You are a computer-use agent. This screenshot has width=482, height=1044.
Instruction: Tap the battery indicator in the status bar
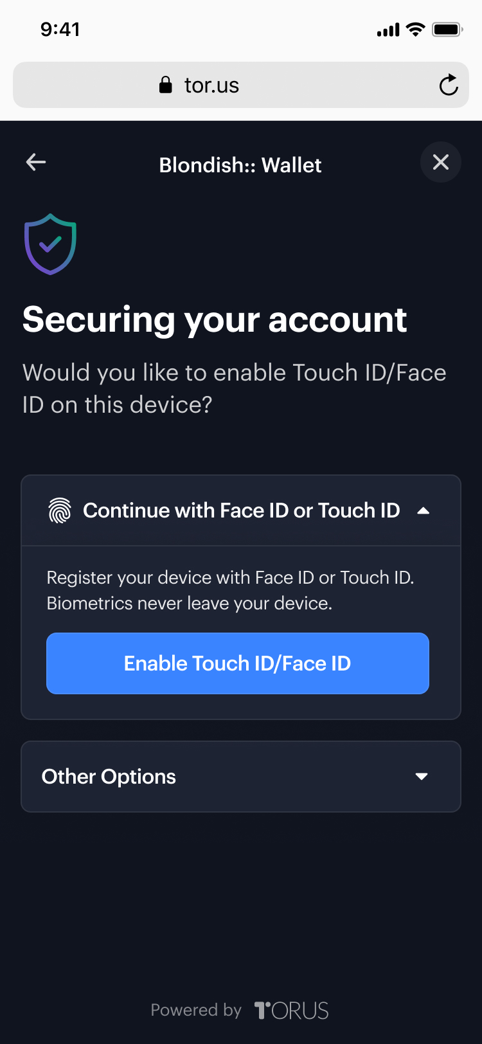(x=447, y=30)
